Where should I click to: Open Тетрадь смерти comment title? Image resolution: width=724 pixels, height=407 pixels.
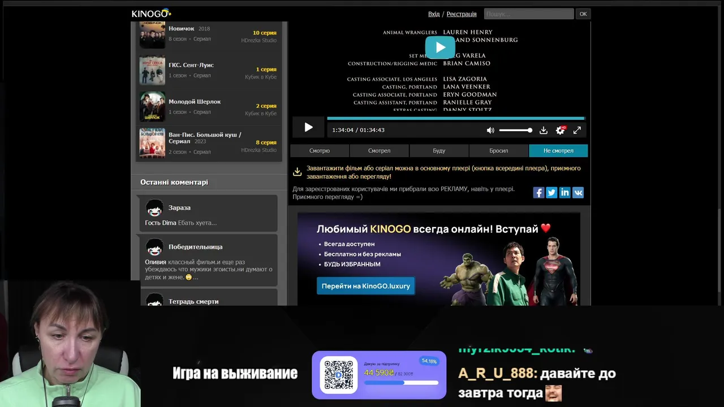[193, 301]
